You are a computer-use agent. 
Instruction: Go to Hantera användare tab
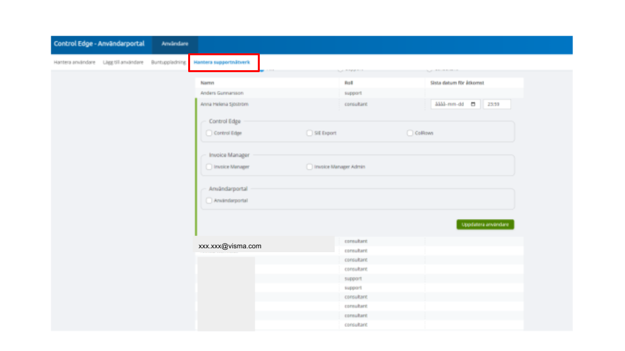pyautogui.click(x=74, y=62)
